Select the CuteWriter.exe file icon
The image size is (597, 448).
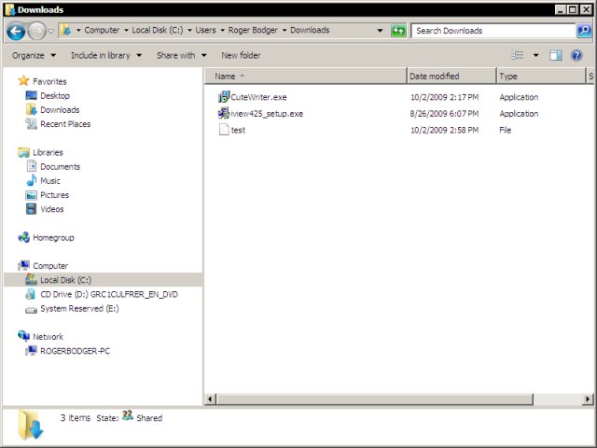click(x=224, y=97)
